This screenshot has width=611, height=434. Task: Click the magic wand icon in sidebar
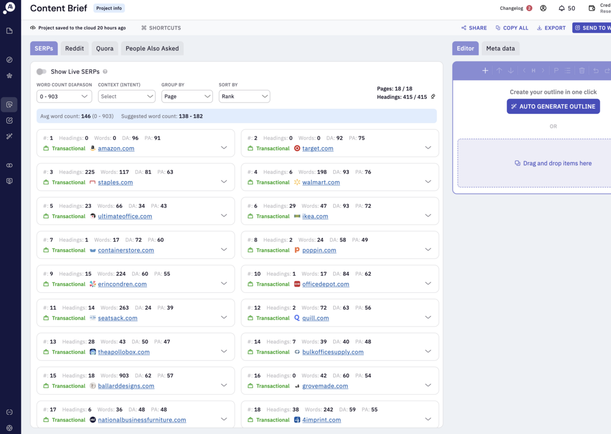click(x=9, y=136)
